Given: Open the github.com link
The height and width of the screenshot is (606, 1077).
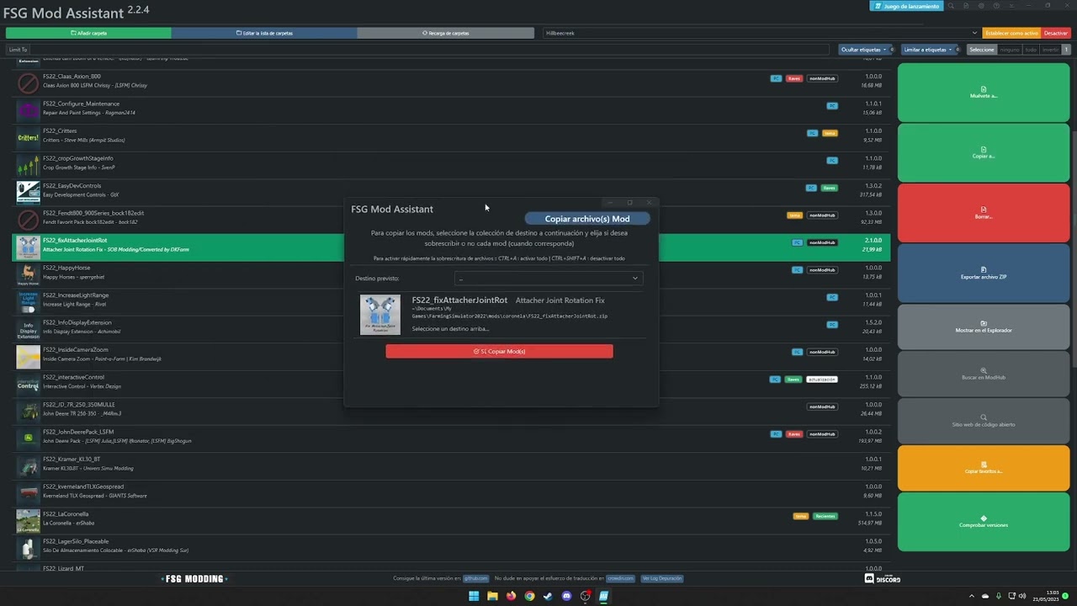Looking at the screenshot, I should (x=475, y=578).
